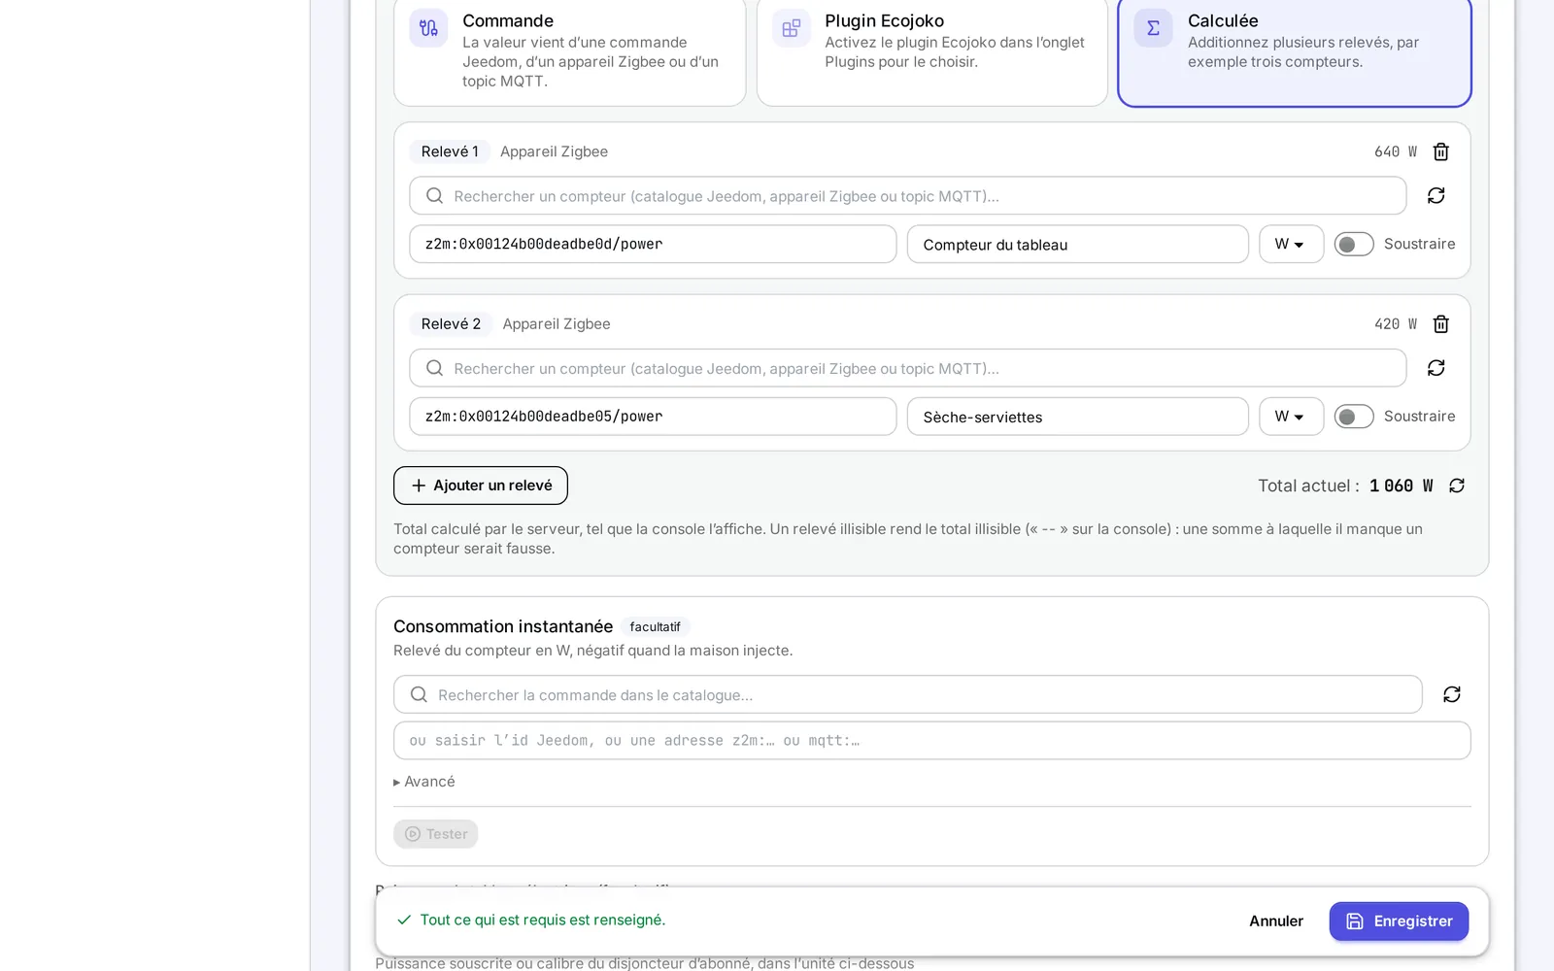Delete Relevé 1 with trash icon
Image resolution: width=1554 pixels, height=971 pixels.
[x=1441, y=151]
